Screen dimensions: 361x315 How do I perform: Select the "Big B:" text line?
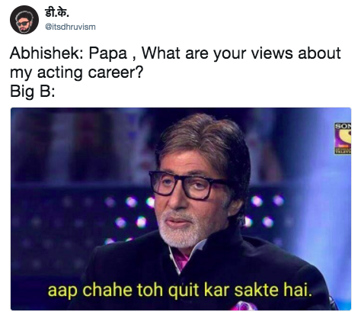point(32,91)
